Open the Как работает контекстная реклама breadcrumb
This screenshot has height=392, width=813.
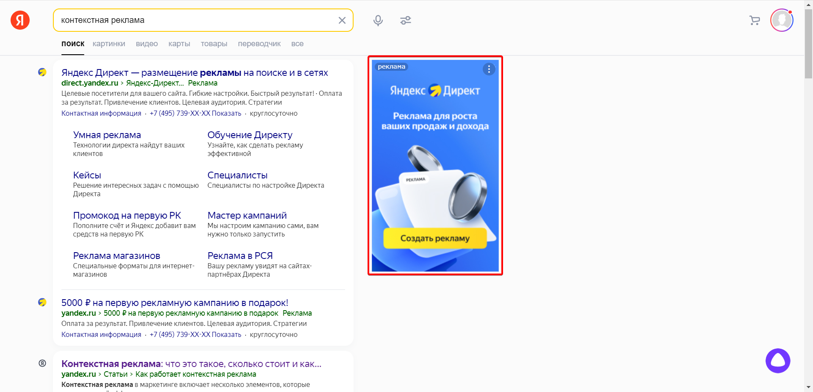(196, 374)
